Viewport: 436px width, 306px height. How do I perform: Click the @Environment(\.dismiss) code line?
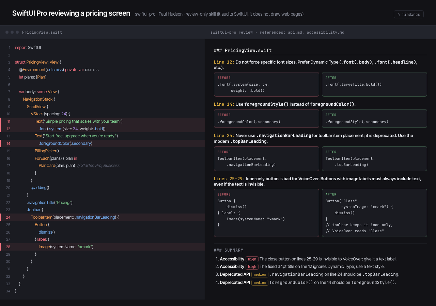click(x=59, y=70)
